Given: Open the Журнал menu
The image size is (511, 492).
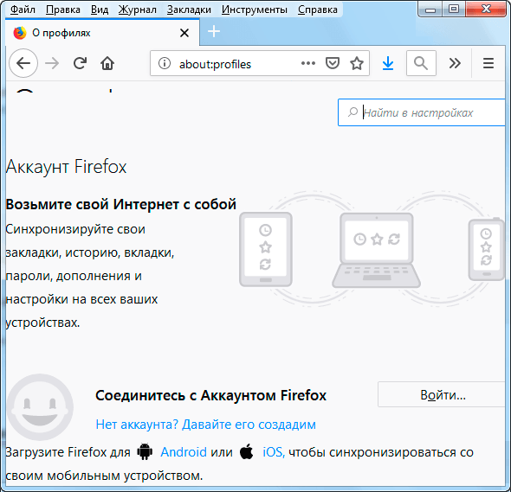Looking at the screenshot, I should click(137, 10).
